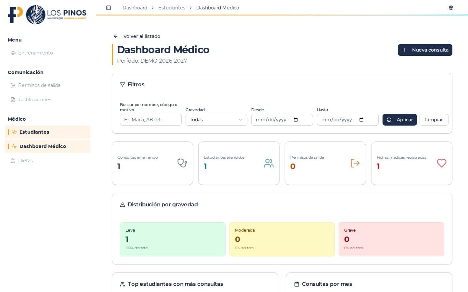Click the funnel icon next to Filtros
Viewport: 468px width, 292px height.
[123, 85]
